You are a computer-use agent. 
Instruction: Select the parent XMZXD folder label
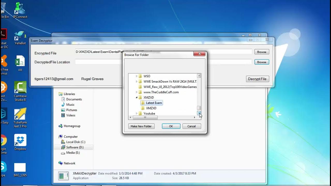tap(149, 98)
